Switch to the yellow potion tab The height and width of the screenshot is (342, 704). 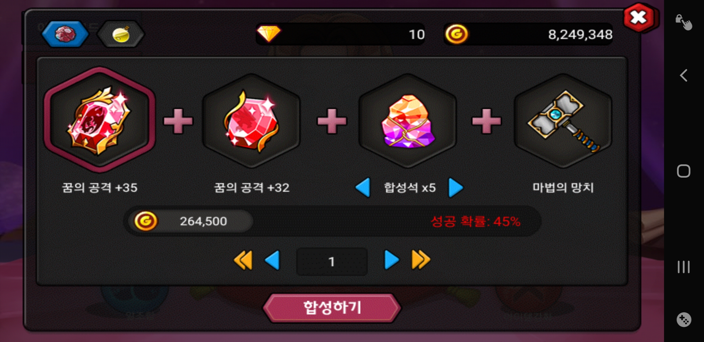[x=121, y=34]
